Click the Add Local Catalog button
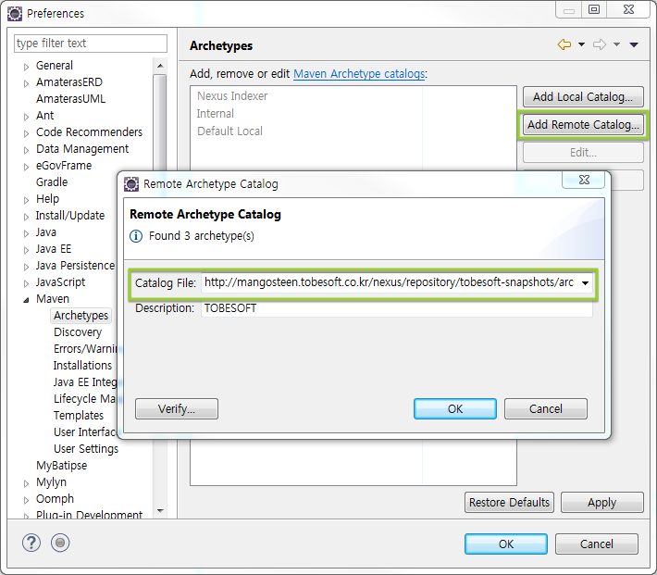 click(583, 97)
